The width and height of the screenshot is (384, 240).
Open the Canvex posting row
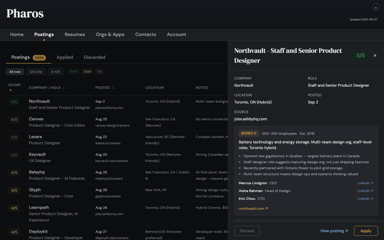tap(117, 122)
